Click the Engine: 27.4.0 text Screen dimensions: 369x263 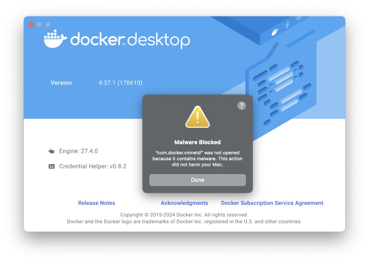[79, 151]
